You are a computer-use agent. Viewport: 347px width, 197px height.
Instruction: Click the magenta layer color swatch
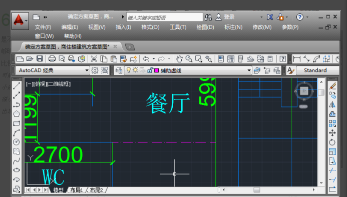pyautogui.click(x=156, y=70)
